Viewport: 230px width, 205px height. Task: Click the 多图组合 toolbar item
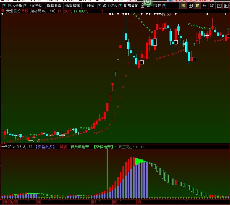pyautogui.click(x=110, y=6)
